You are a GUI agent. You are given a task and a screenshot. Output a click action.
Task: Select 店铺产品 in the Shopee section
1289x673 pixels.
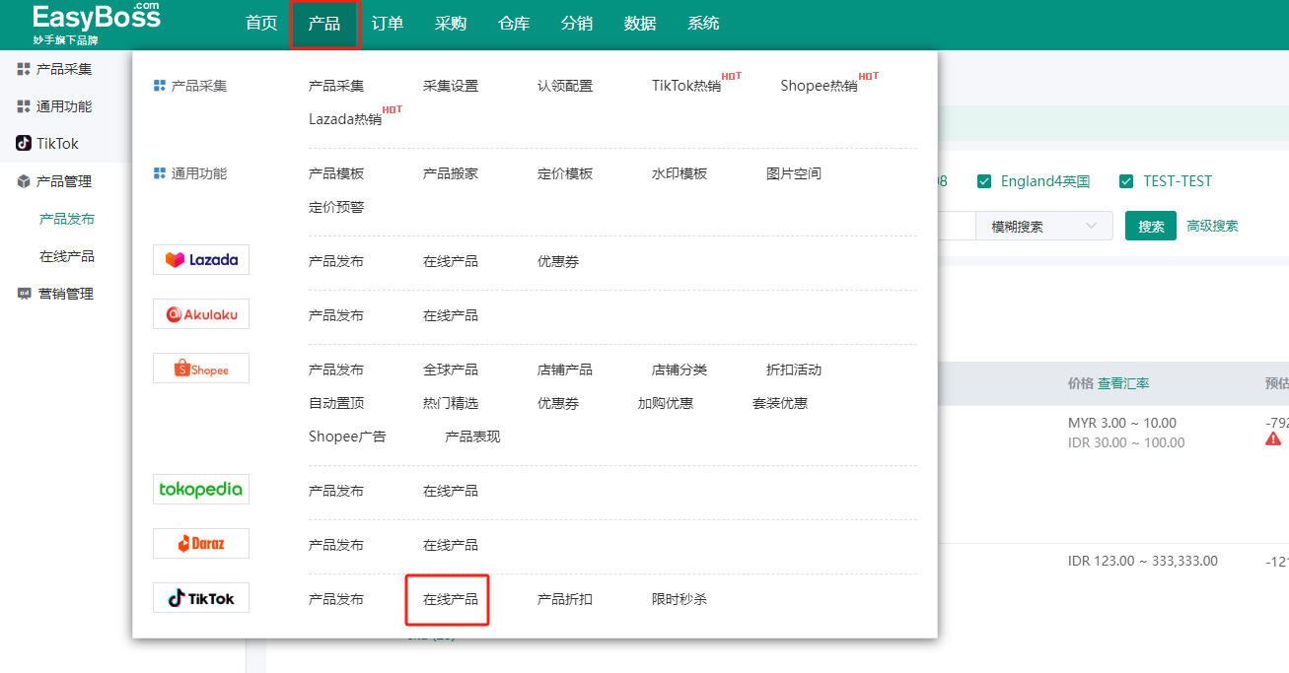pos(565,370)
